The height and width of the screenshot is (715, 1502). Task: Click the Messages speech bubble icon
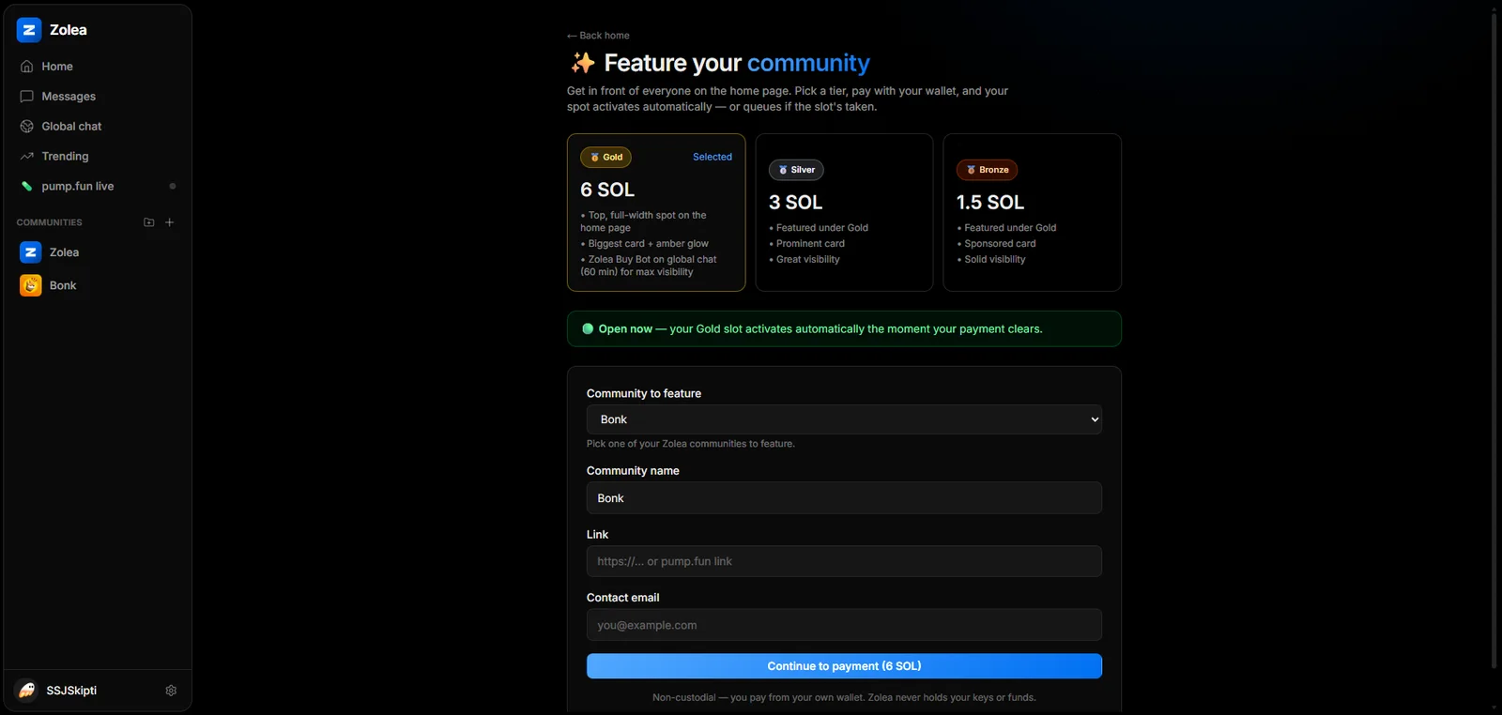[x=27, y=97]
